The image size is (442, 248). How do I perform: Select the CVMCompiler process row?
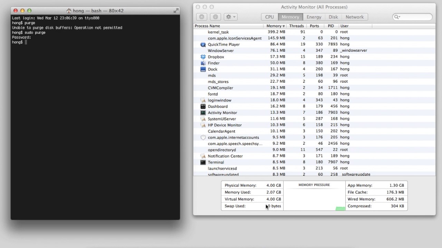[x=314, y=88]
